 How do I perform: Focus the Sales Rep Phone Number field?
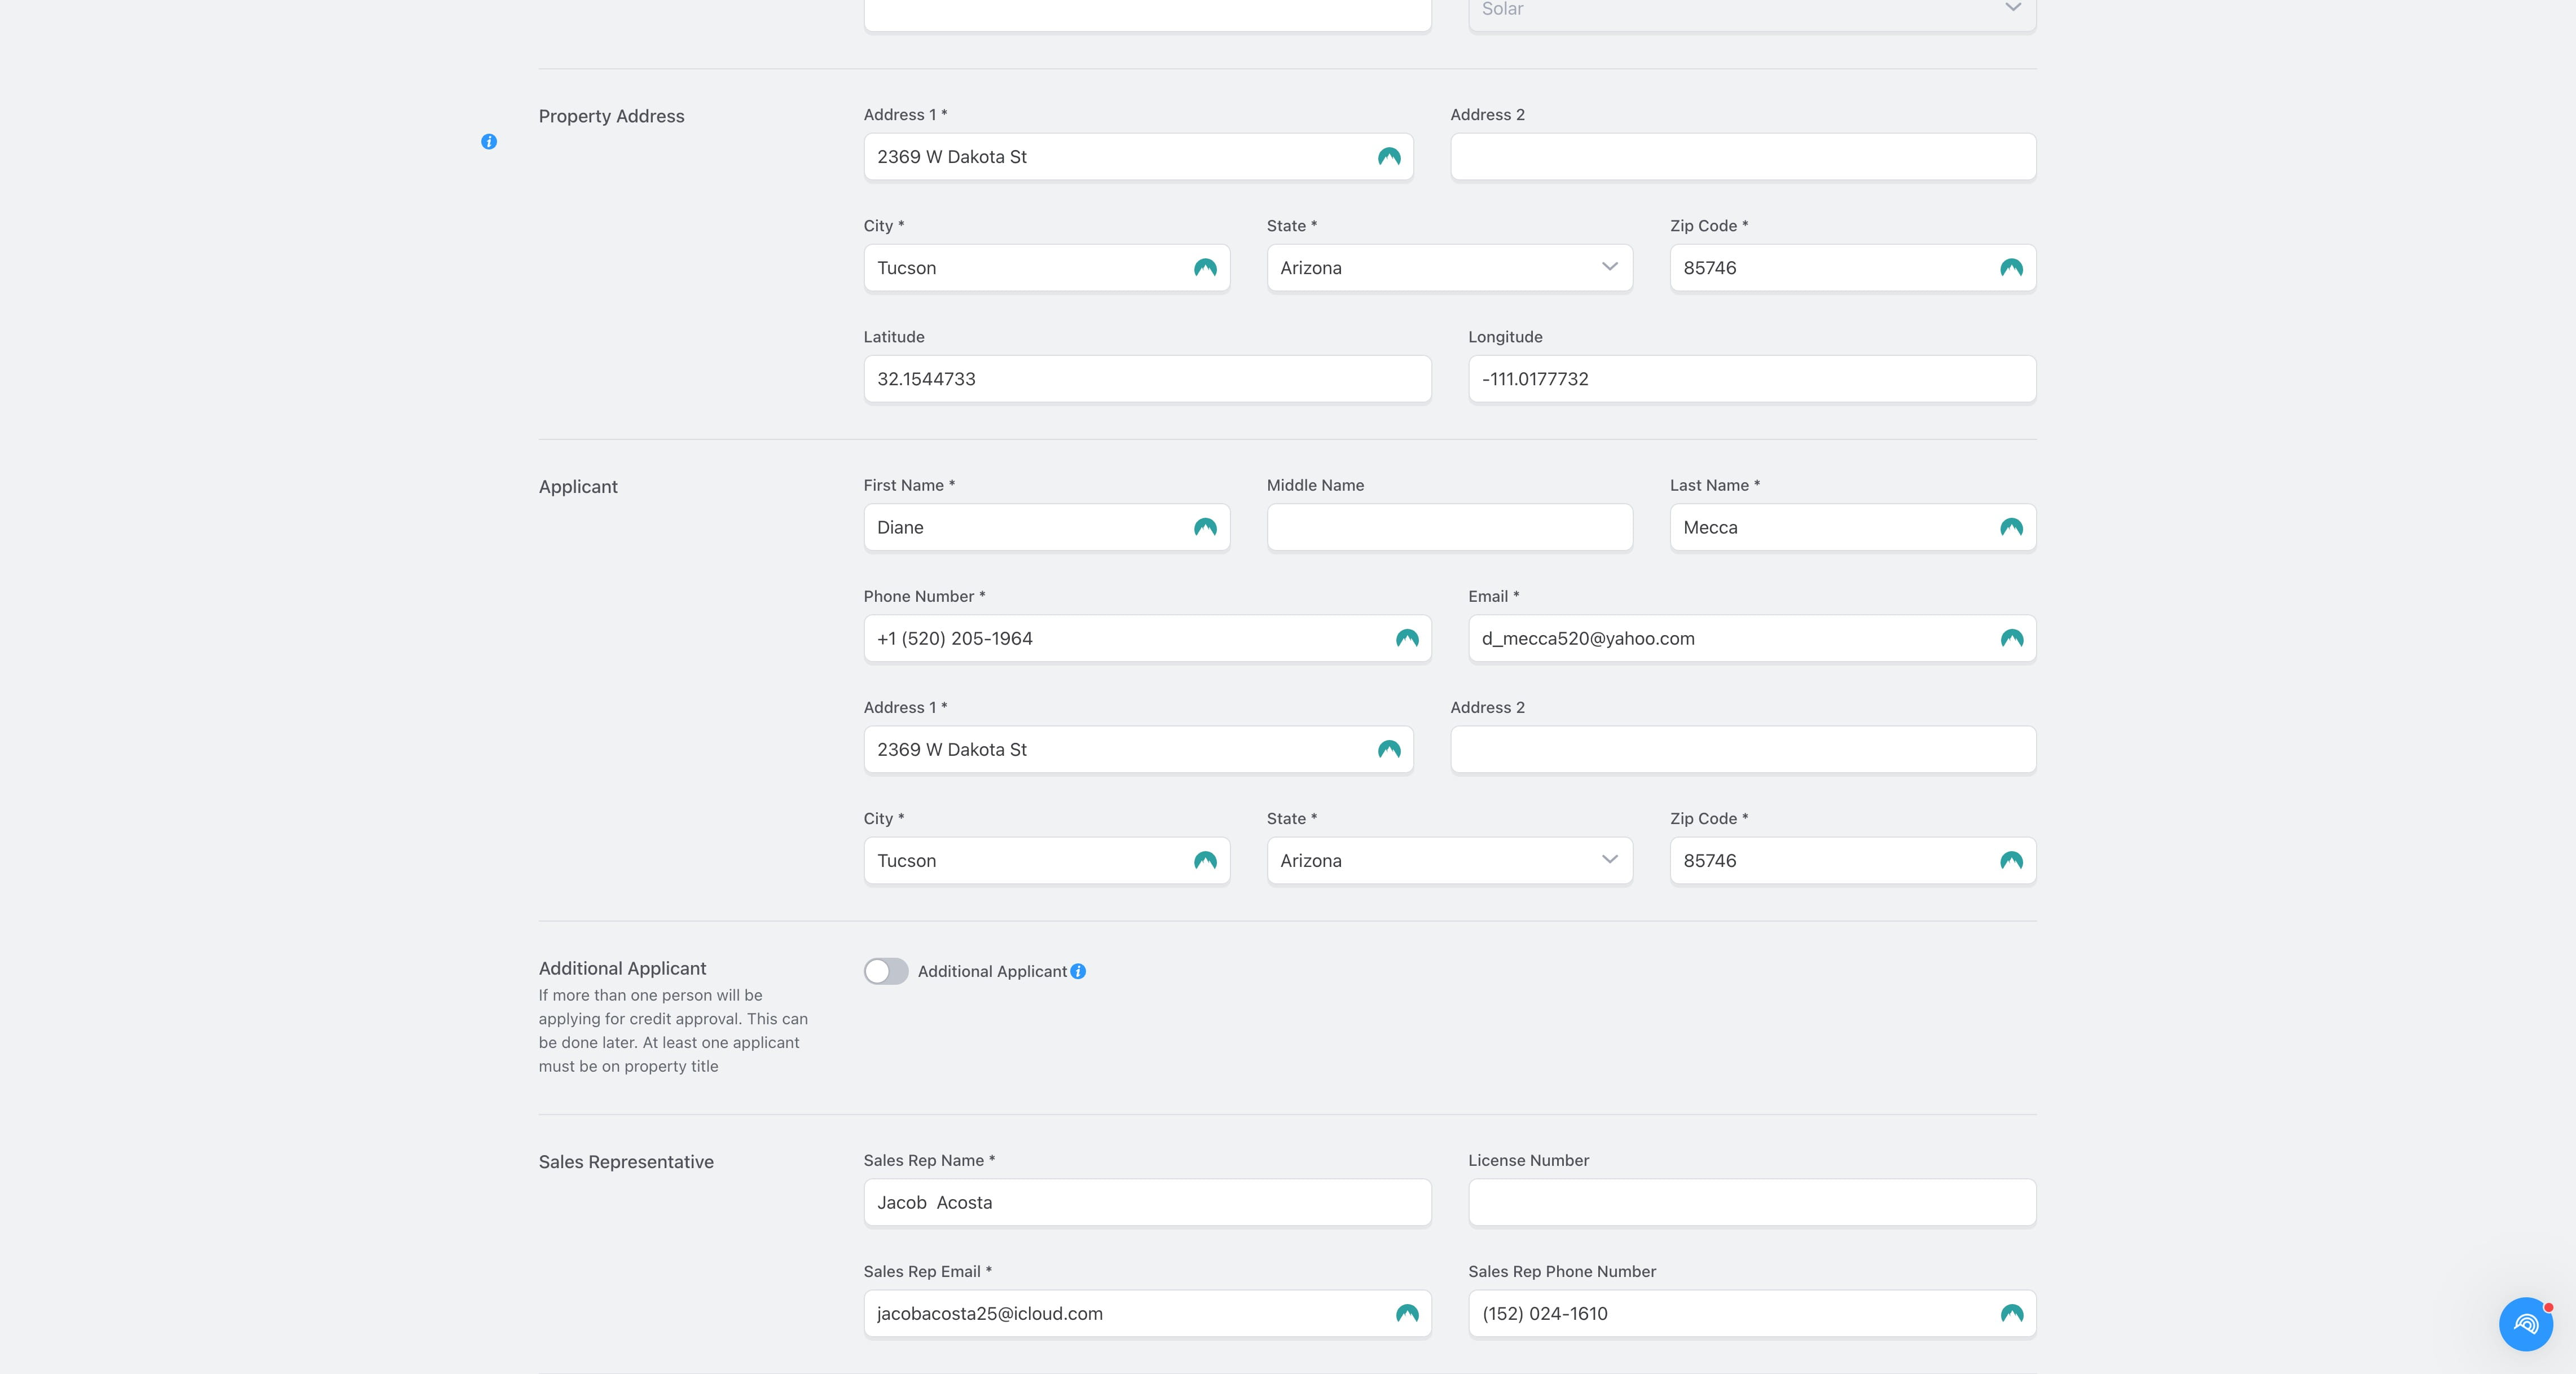click(x=1751, y=1313)
